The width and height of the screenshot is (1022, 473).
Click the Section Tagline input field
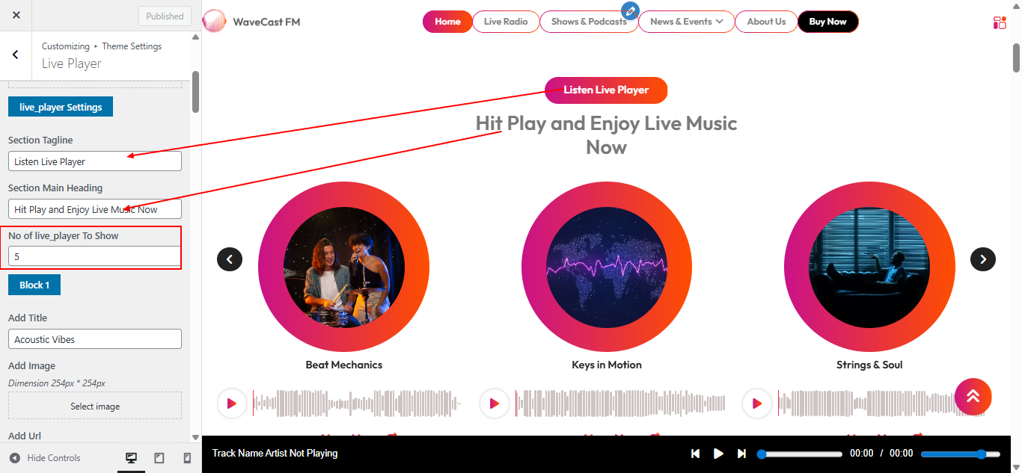(x=94, y=161)
